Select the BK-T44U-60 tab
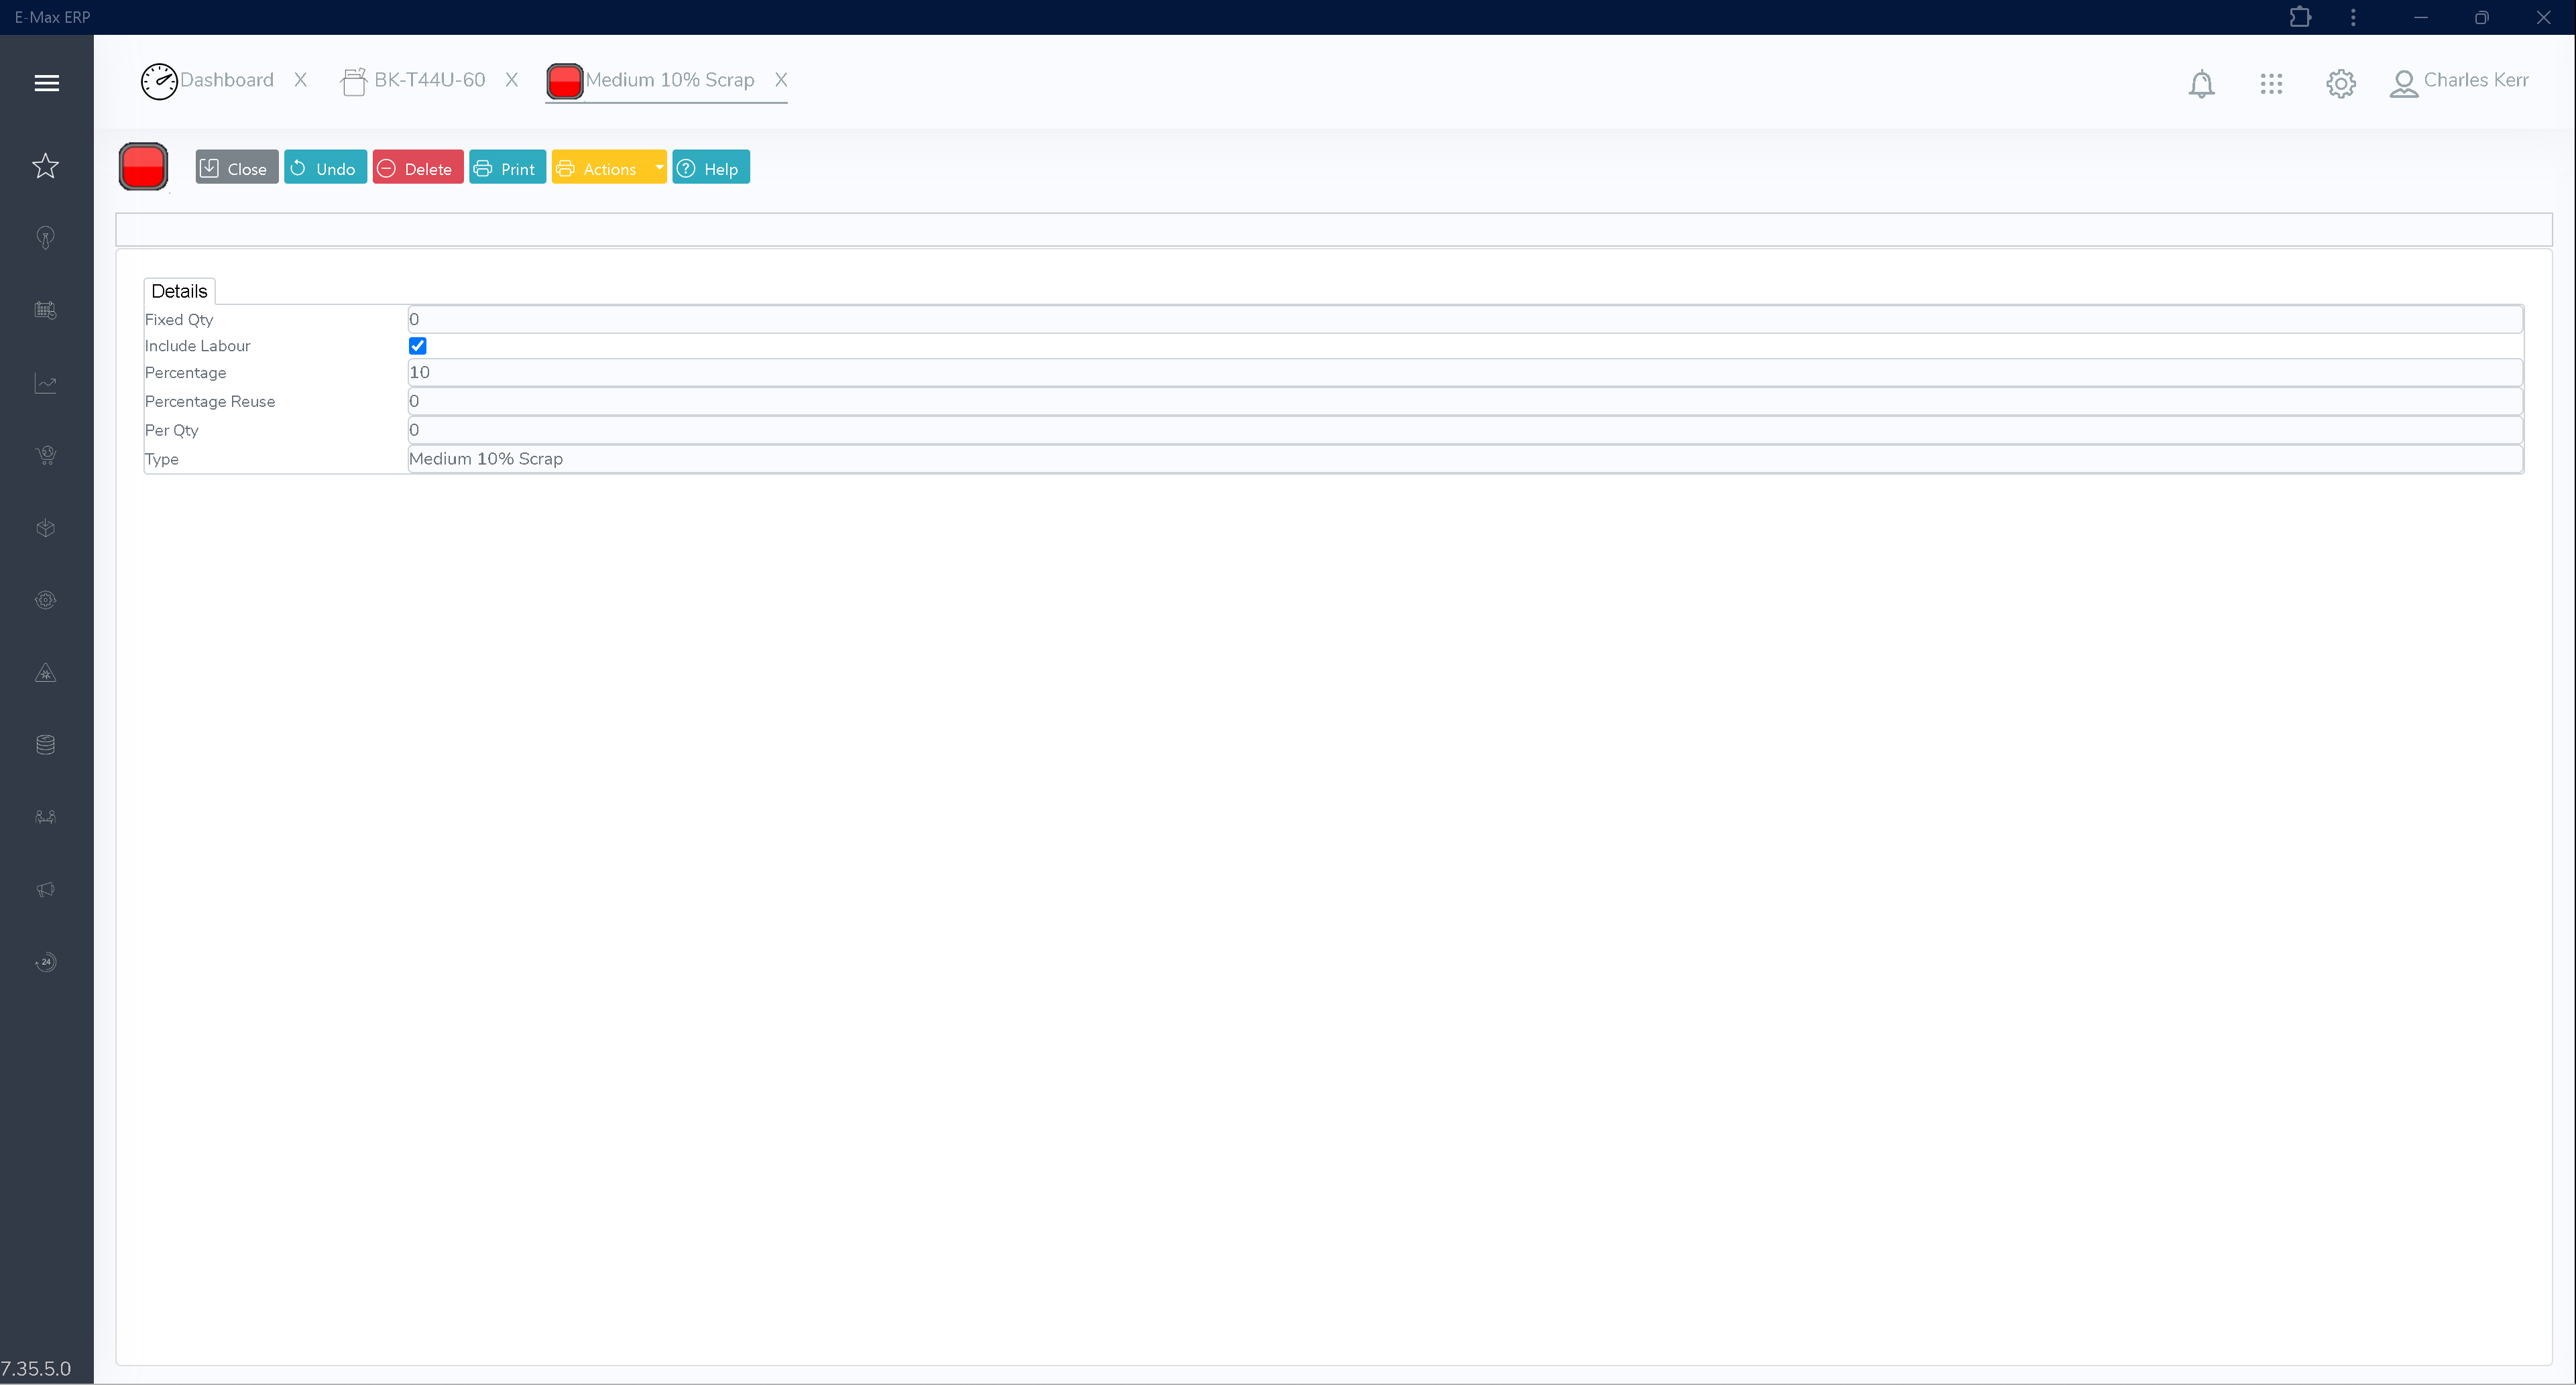This screenshot has width=2576, height=1385. click(428, 80)
